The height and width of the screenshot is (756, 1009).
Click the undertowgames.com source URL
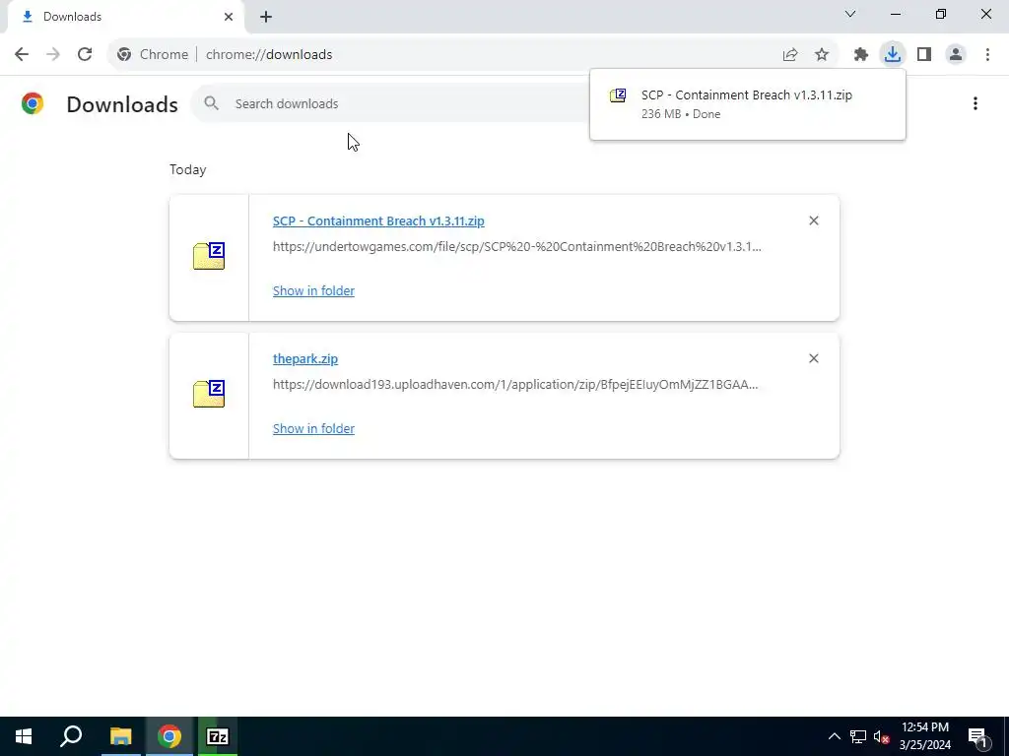click(x=516, y=246)
